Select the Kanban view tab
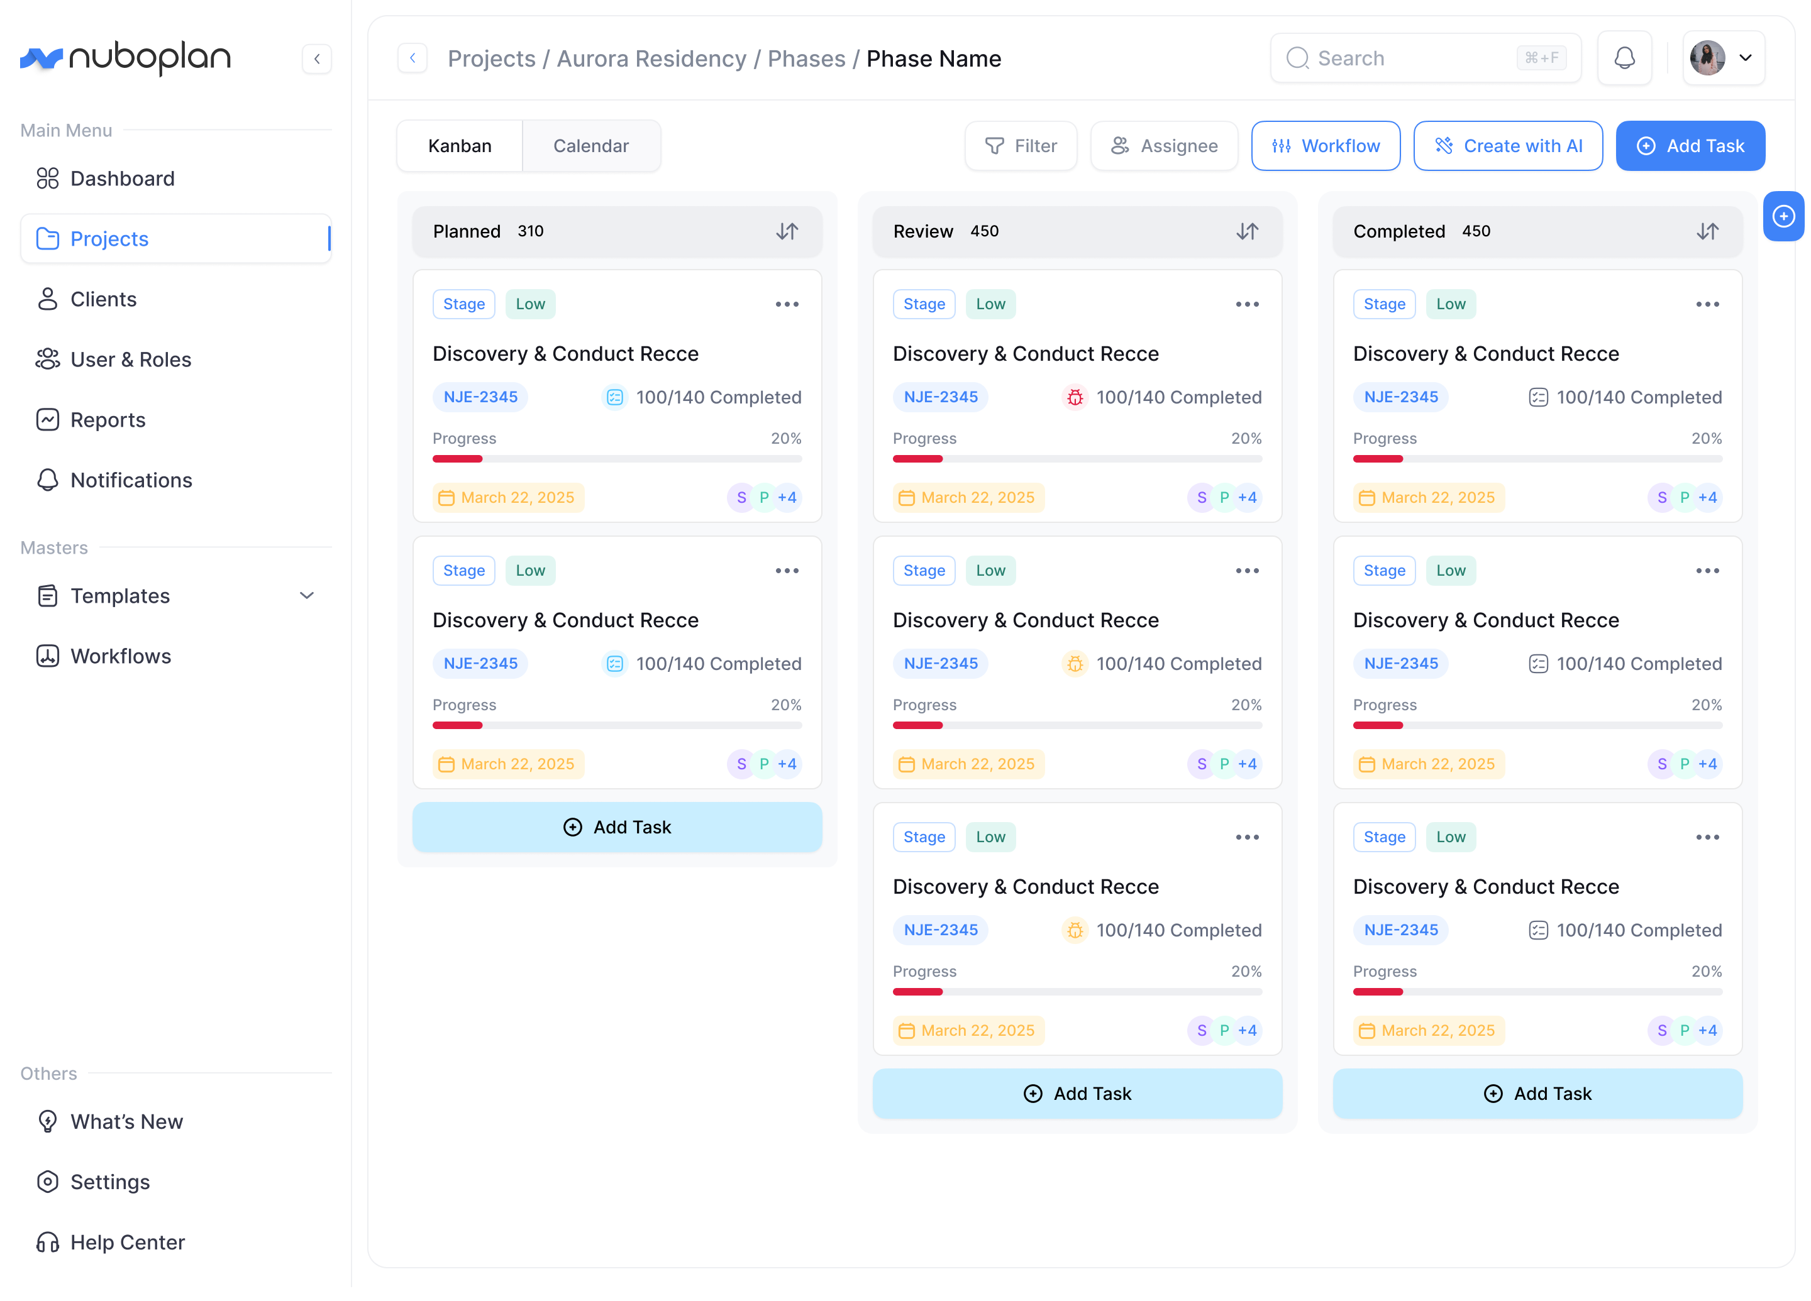Screen dimensions: 1811x1301 [459, 146]
